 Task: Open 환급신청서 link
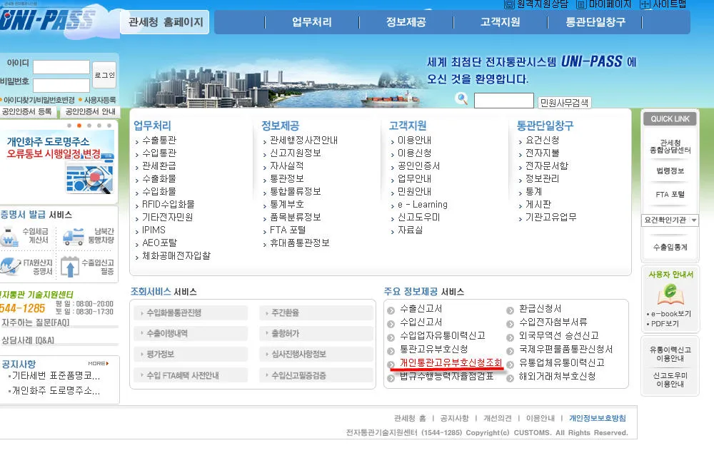click(x=540, y=308)
